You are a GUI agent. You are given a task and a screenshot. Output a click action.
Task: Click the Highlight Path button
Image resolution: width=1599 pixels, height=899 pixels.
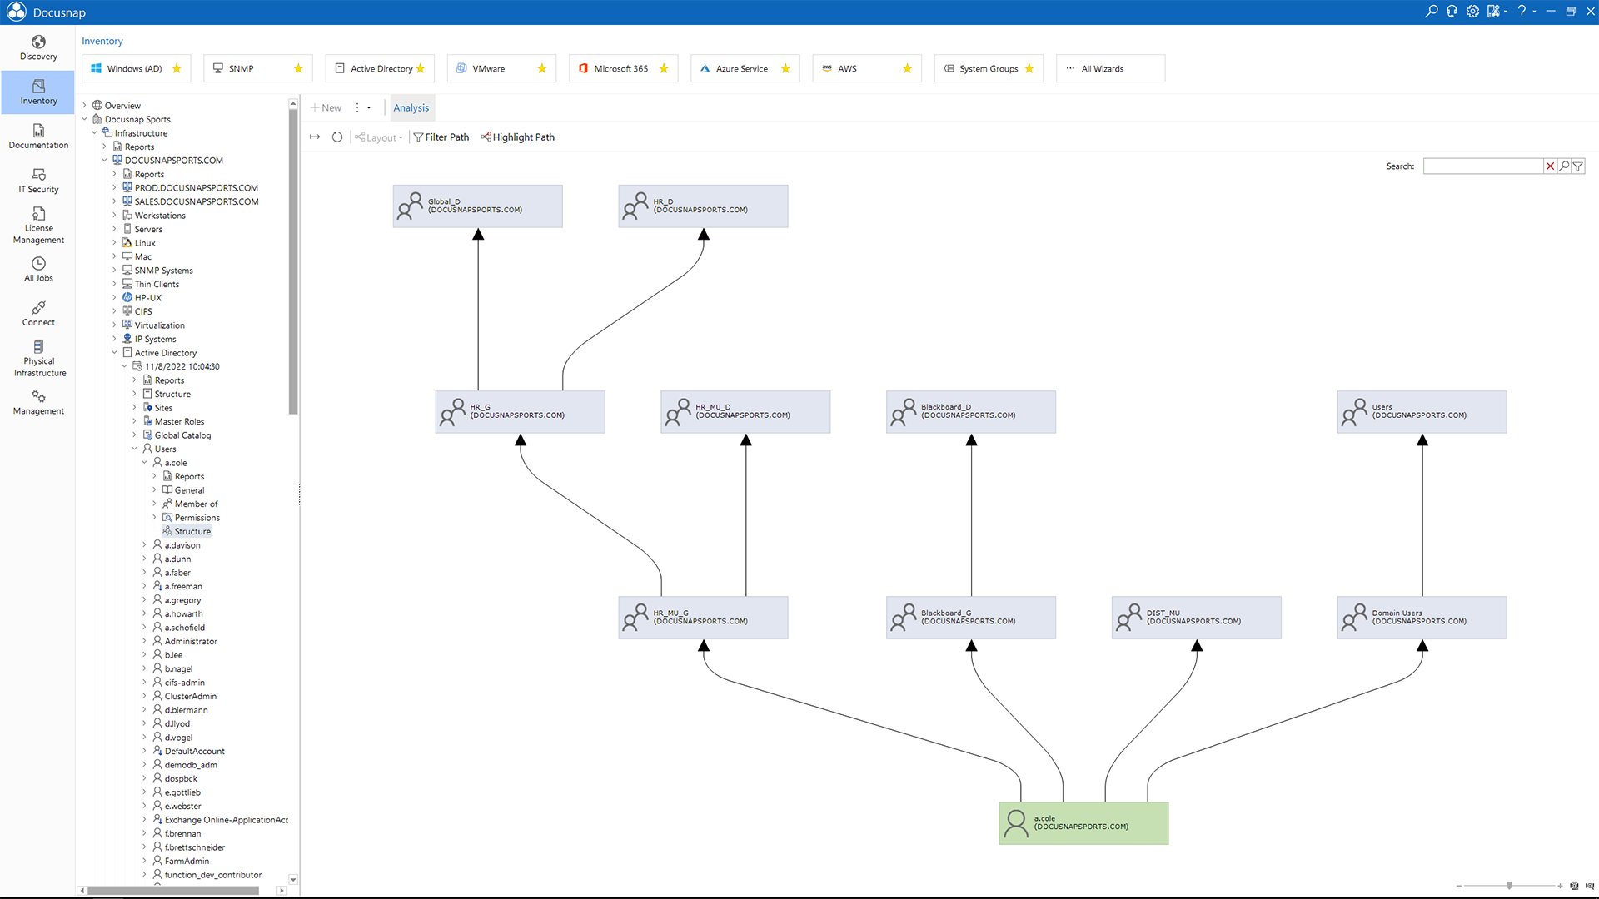(x=517, y=137)
